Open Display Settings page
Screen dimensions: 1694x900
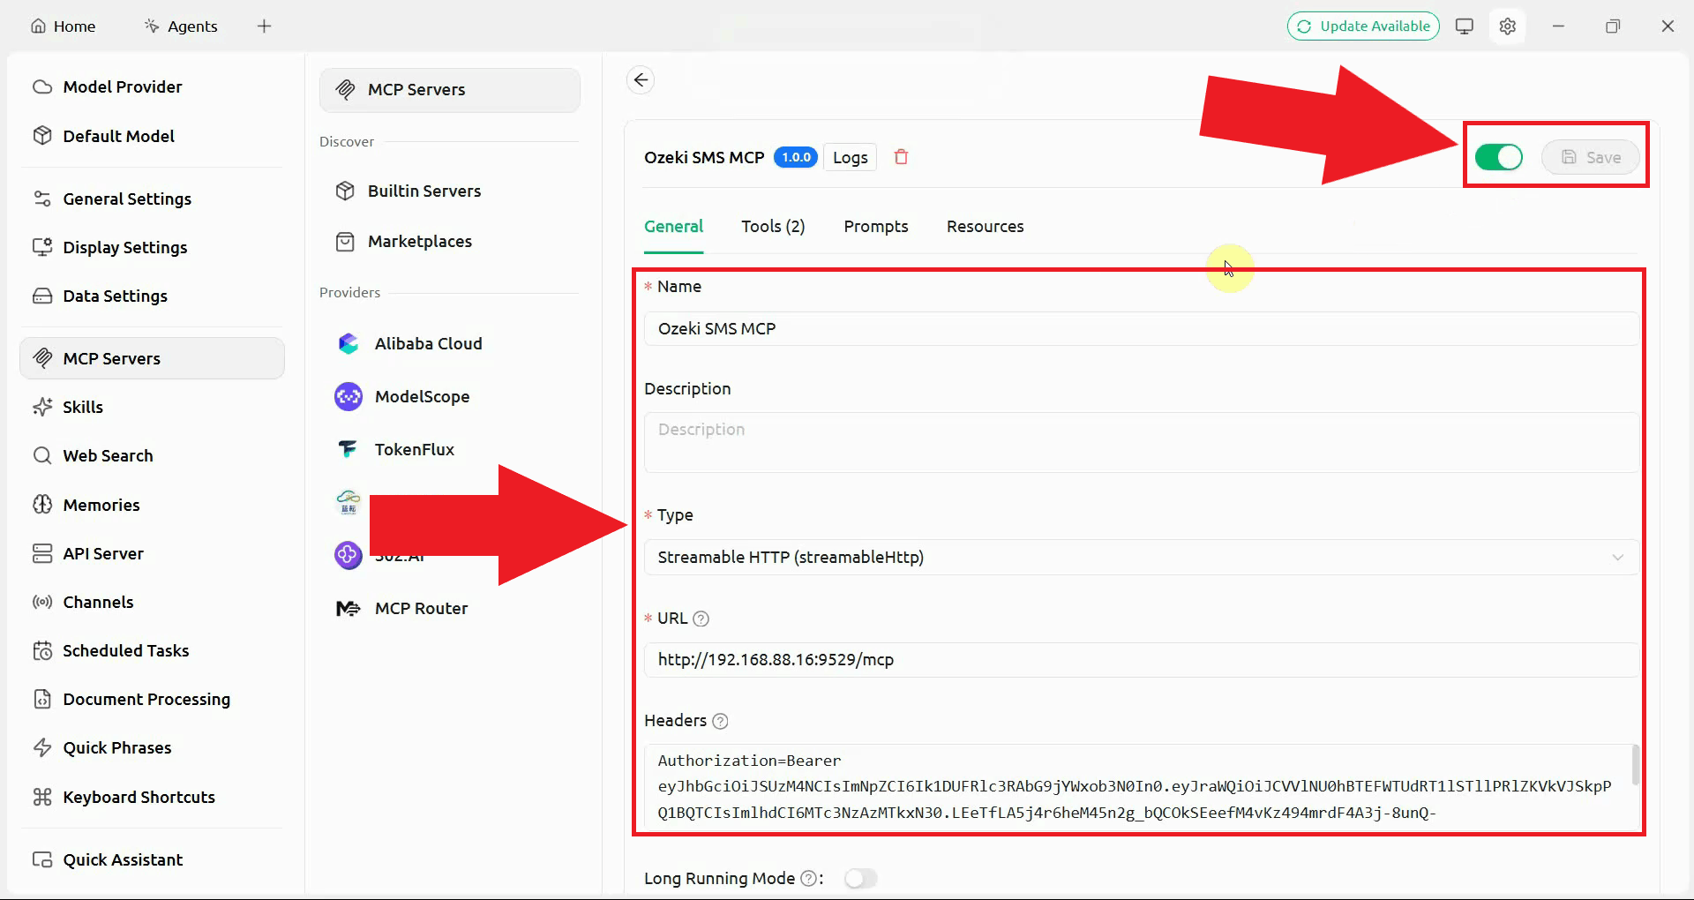click(152, 247)
